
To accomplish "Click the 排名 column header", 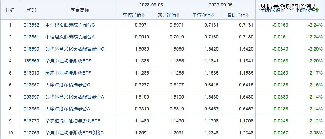I will pos(10,10).
